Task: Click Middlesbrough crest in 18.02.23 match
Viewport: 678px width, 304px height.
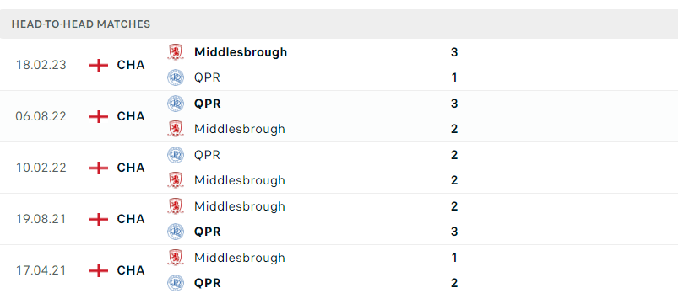Action: (x=175, y=52)
